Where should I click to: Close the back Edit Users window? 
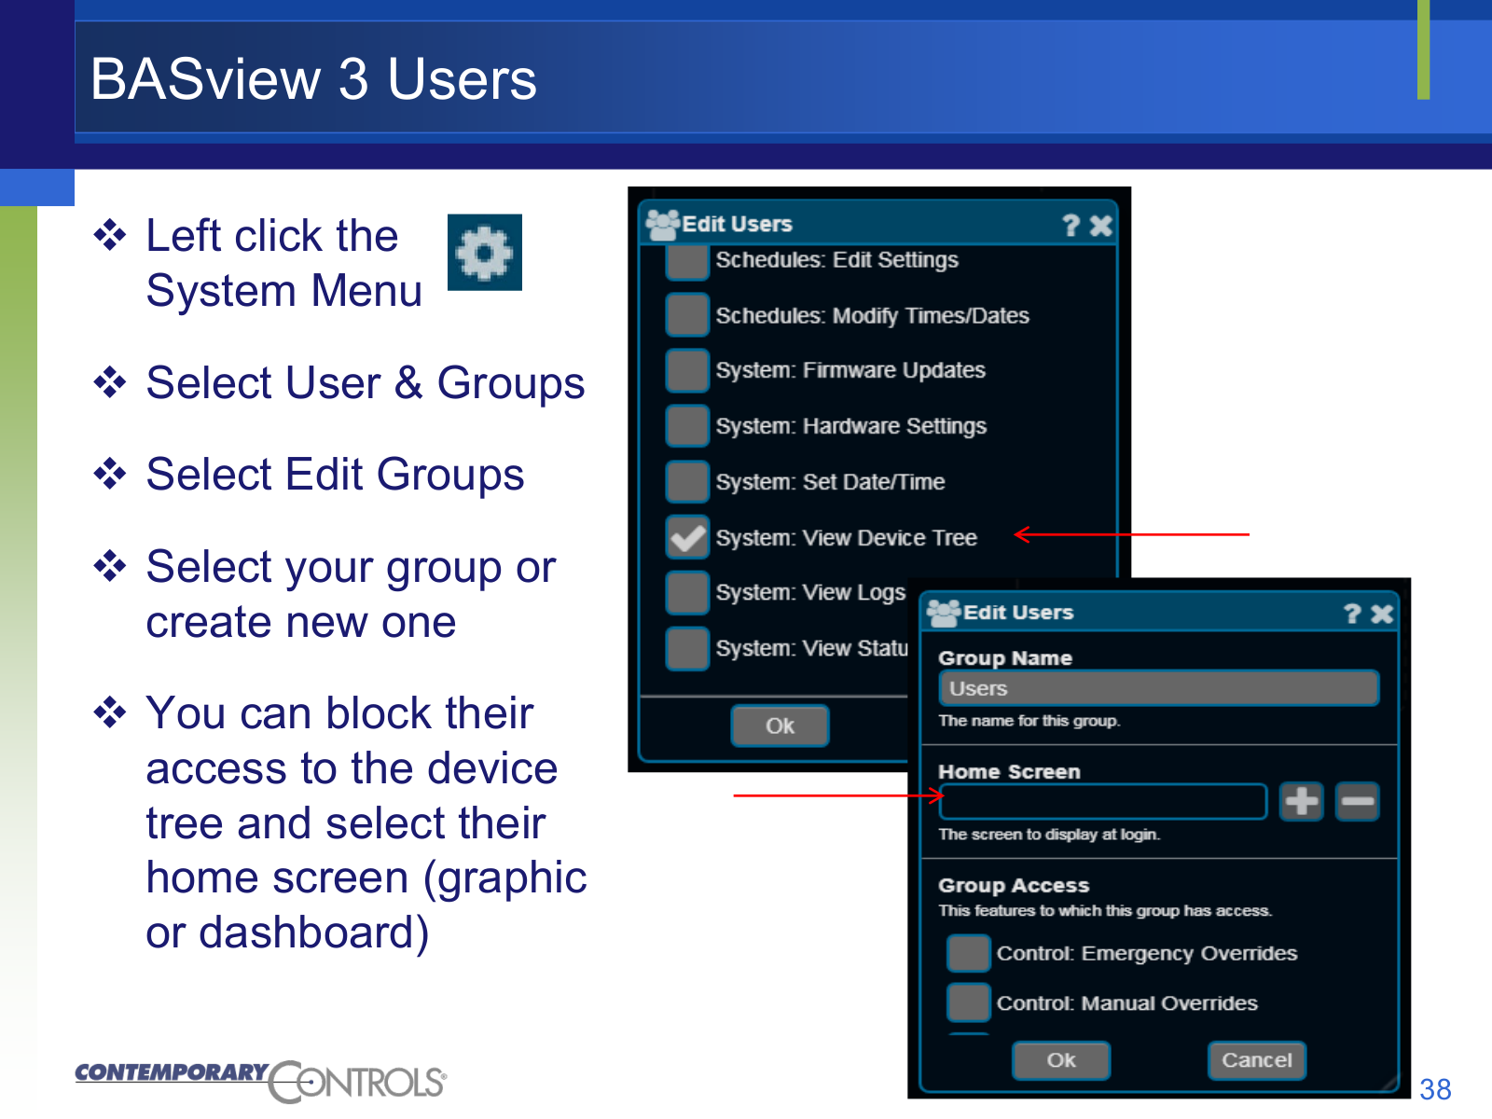(1100, 225)
